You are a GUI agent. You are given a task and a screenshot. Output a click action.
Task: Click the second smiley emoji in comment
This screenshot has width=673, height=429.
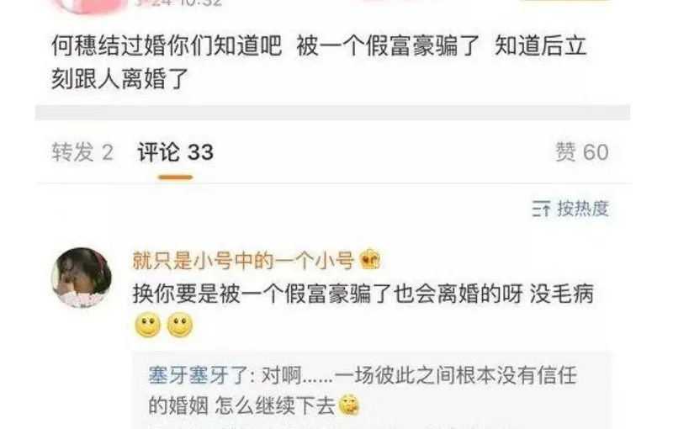pos(180,325)
